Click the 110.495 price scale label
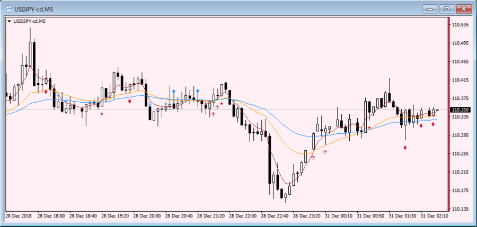Image resolution: width=477 pixels, height=227 pixels. (460, 43)
